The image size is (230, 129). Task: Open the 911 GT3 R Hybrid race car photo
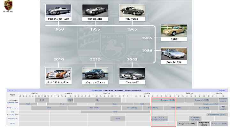pos(58,74)
